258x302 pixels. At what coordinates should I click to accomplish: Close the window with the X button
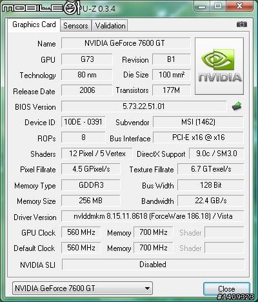coord(239,6)
